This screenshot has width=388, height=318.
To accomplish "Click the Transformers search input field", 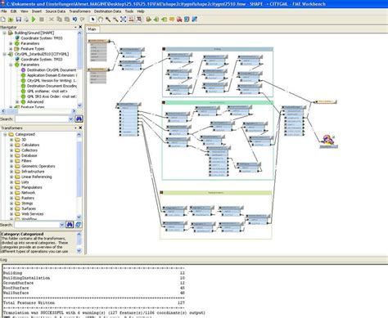I will pyautogui.click(x=37, y=225).
